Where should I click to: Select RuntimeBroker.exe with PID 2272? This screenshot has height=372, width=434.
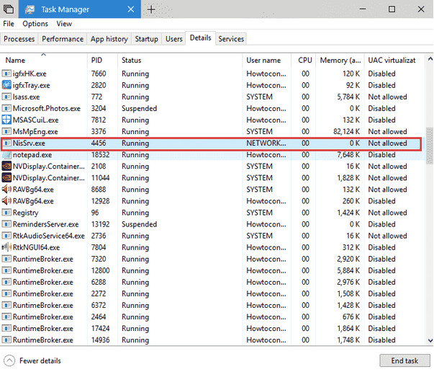coord(212,293)
